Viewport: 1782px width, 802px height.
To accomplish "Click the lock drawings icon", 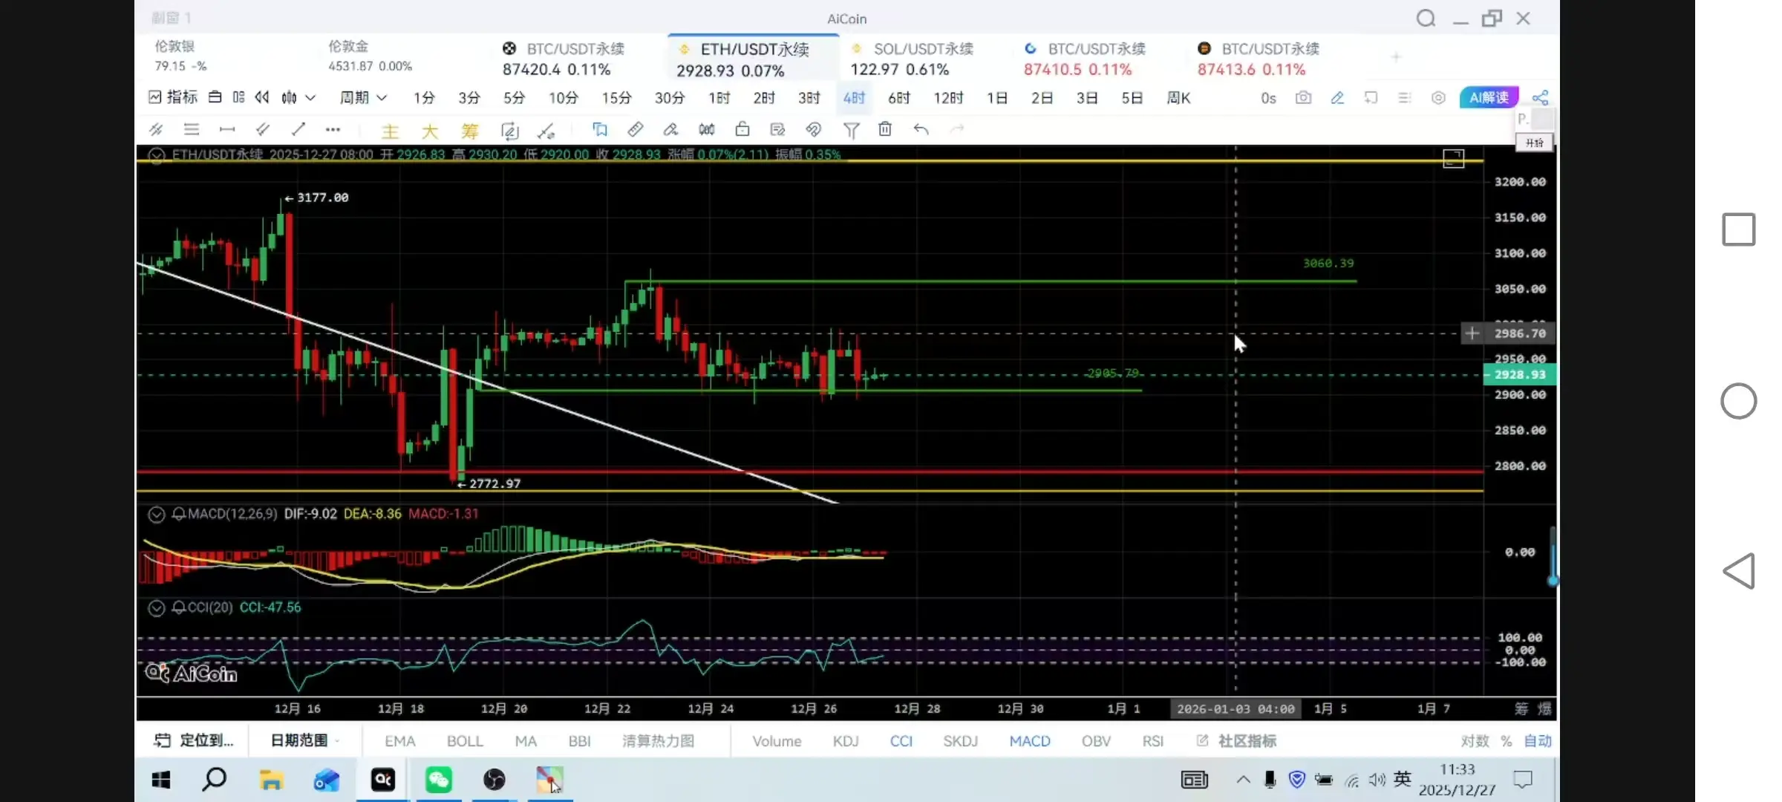I will 742,130.
